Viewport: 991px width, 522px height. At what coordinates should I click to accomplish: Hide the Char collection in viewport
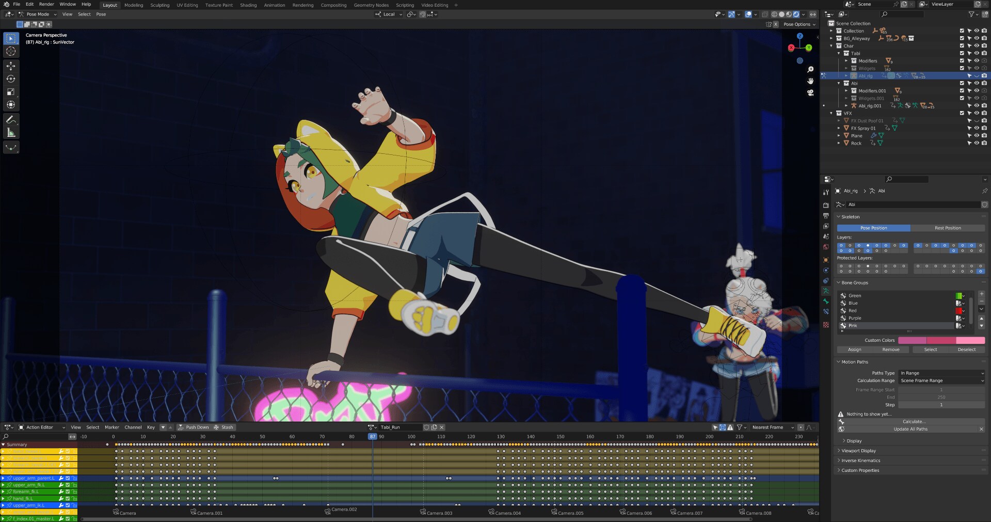pyautogui.click(x=977, y=45)
